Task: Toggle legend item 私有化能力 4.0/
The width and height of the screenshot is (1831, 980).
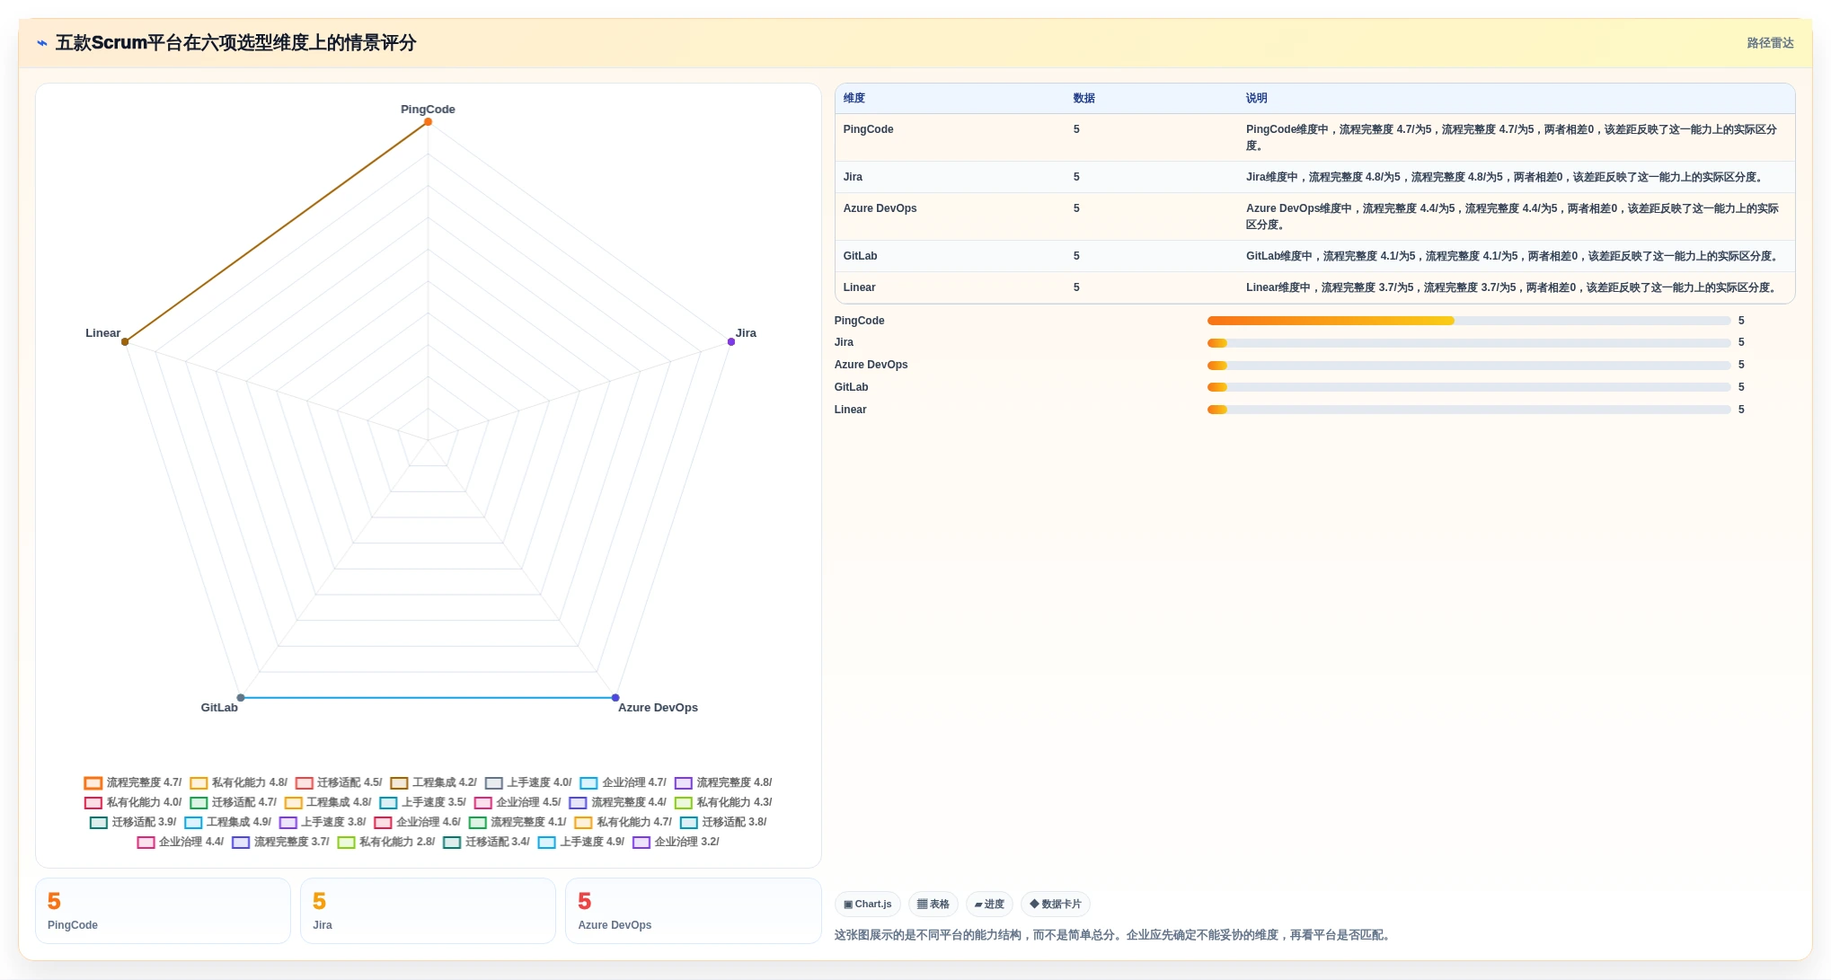Action: 133,802
